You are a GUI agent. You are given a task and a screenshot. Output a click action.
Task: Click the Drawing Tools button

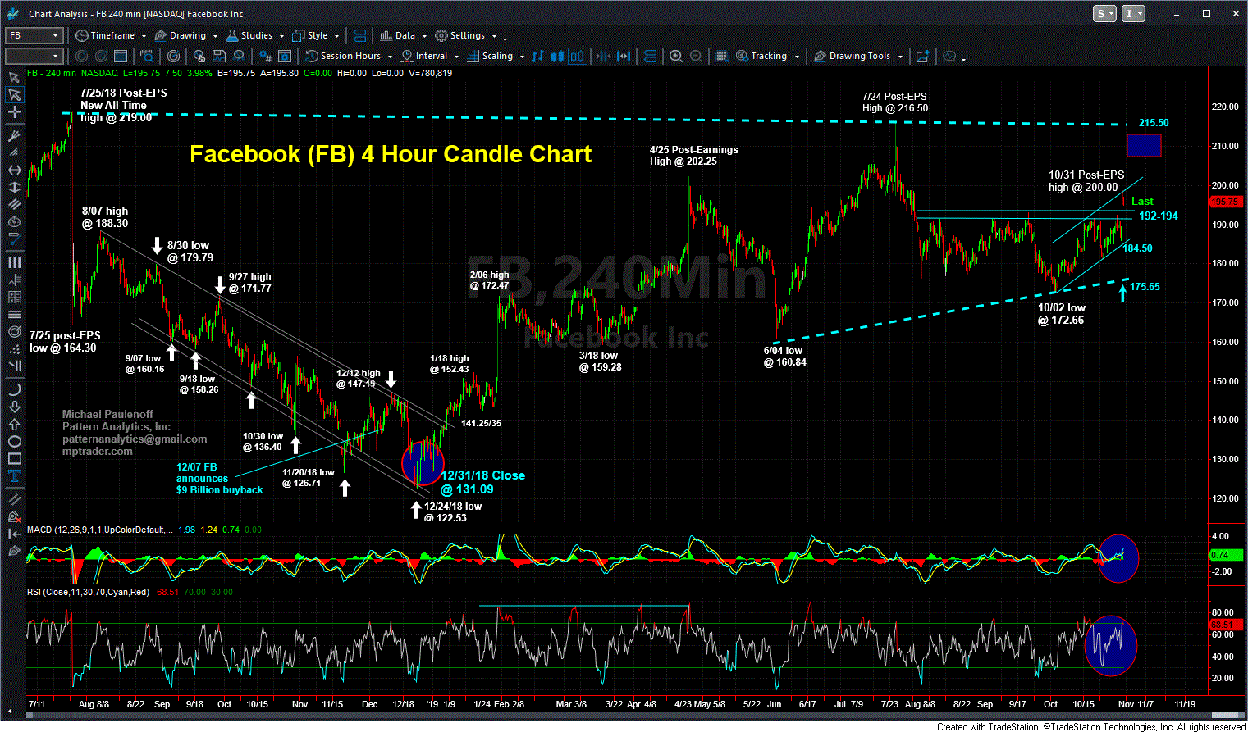click(853, 56)
